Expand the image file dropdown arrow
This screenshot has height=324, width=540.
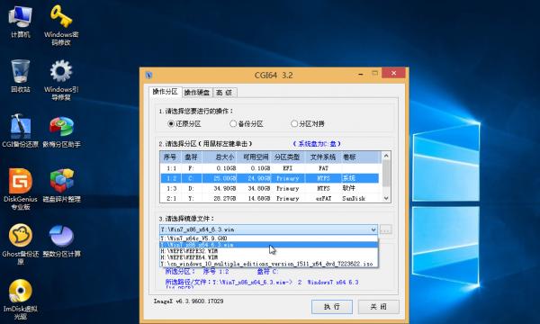point(373,229)
